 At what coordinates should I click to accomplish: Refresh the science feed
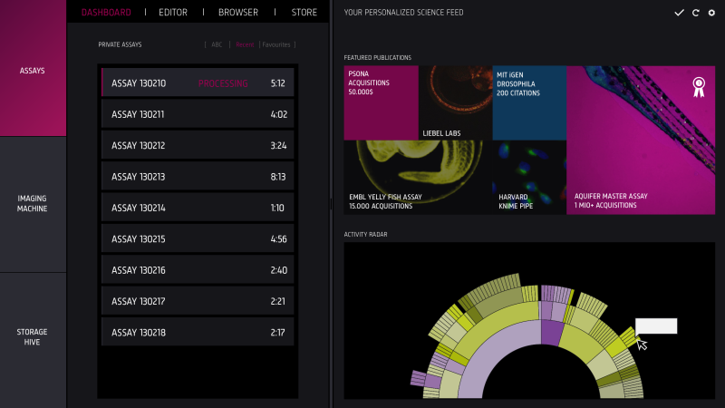(695, 13)
